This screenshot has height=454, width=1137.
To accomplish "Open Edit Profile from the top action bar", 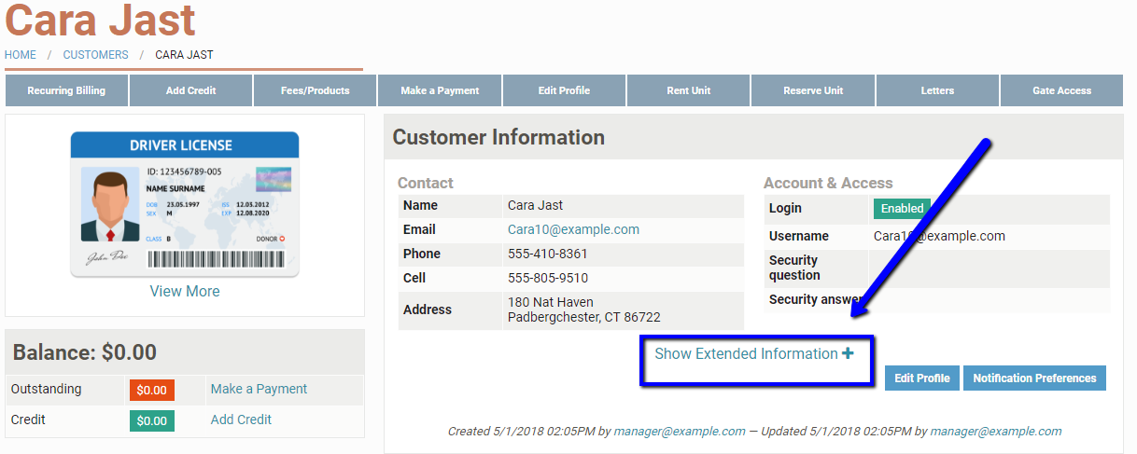I will [564, 90].
